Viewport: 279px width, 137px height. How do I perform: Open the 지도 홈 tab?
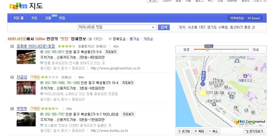coord(19,18)
